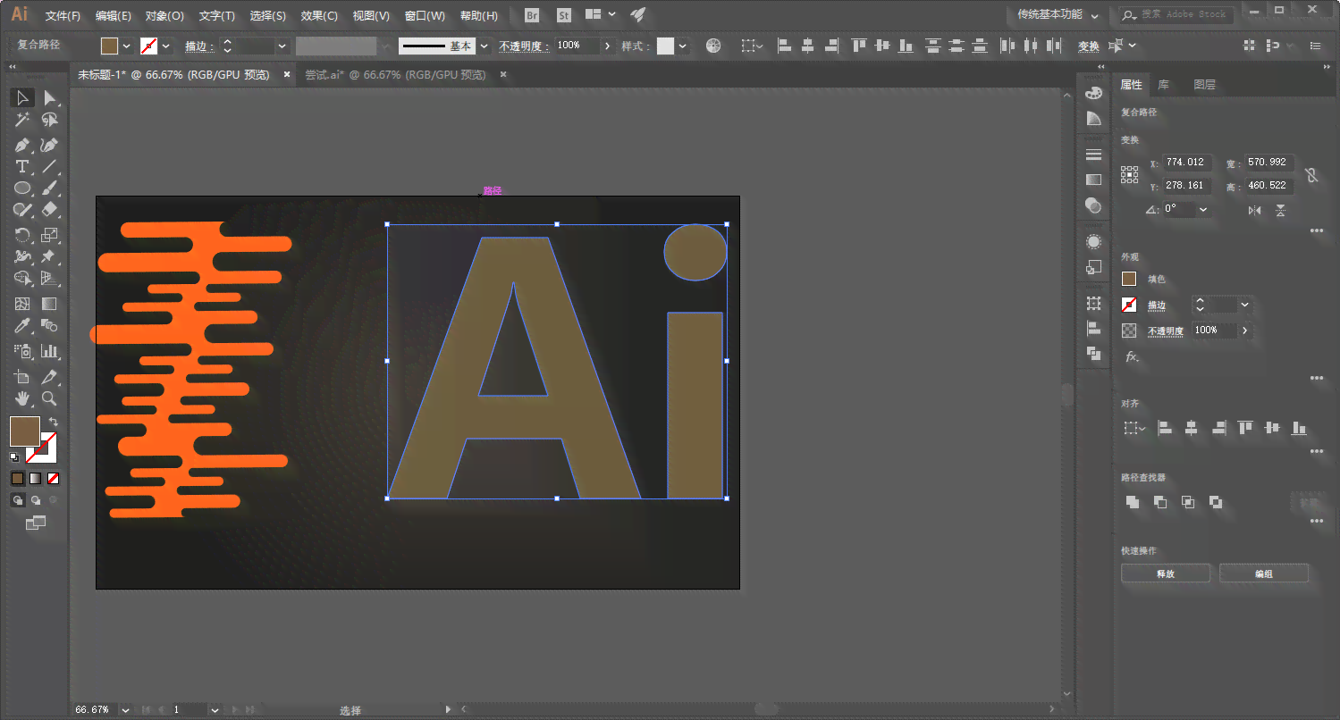This screenshot has width=1340, height=720.
Task: Open the stroke weight dropdown in control bar
Action: 282,46
